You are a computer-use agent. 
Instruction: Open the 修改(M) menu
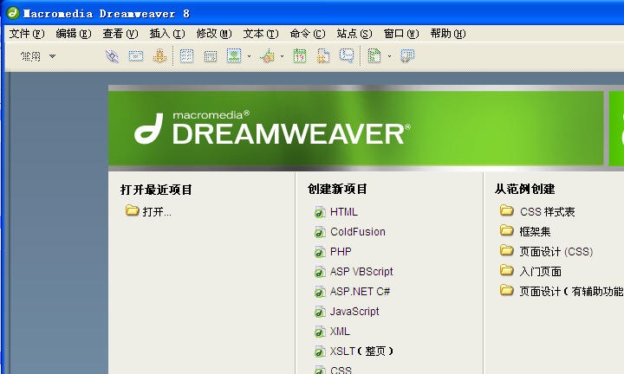214,34
